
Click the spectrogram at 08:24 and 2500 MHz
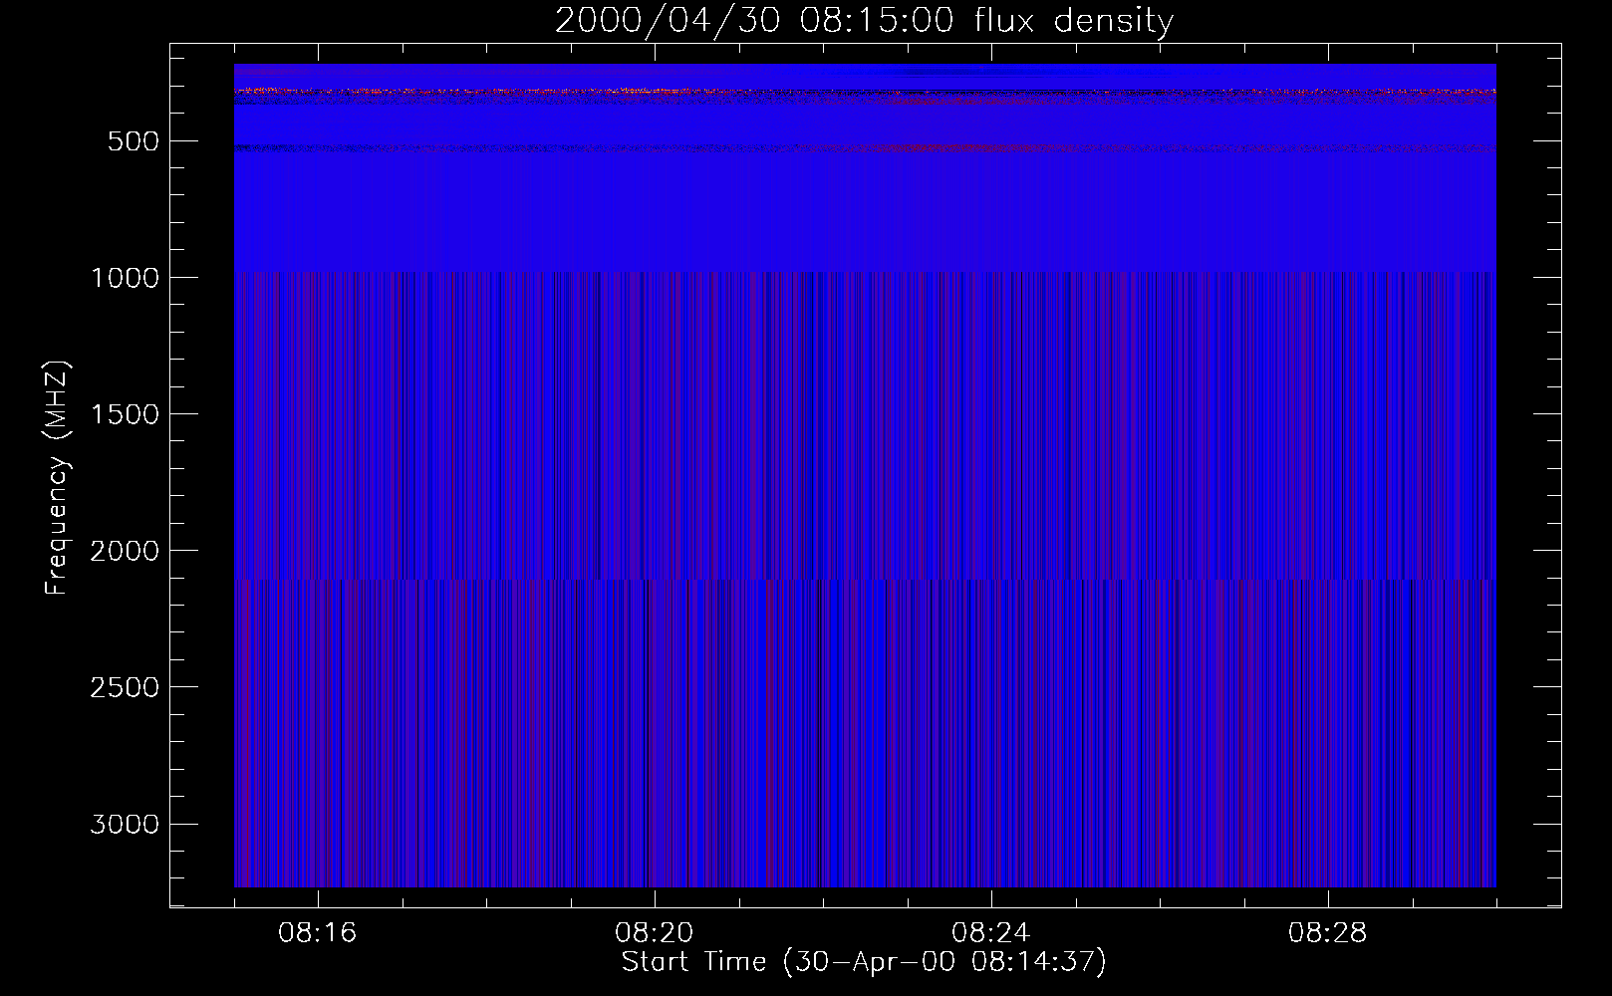(x=990, y=686)
